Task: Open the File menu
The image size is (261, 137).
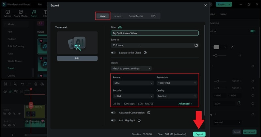Action: pos(39,5)
